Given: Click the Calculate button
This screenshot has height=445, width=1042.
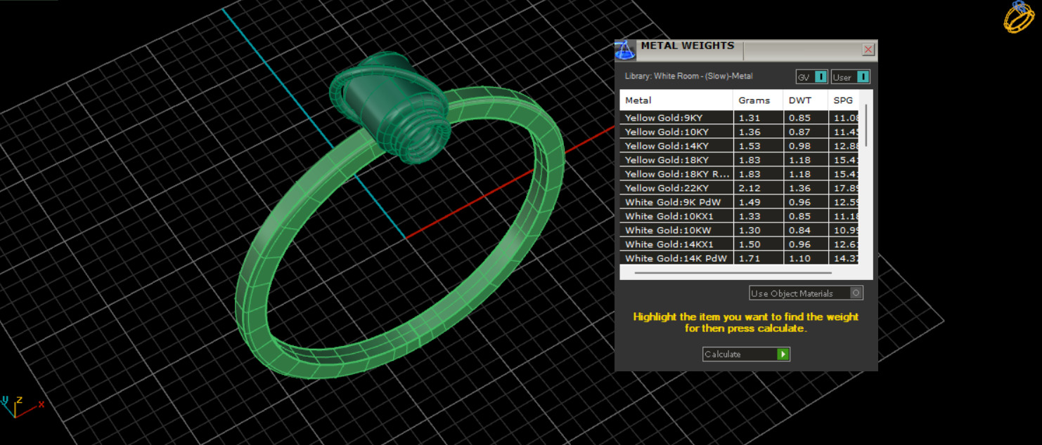Looking at the screenshot, I should 746,354.
